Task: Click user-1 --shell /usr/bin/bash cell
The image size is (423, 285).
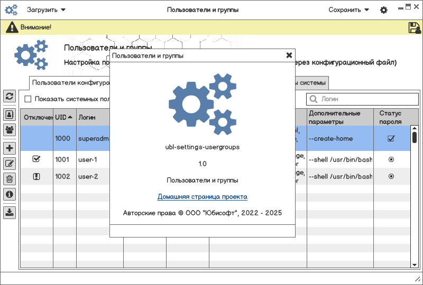Action: (x=340, y=159)
